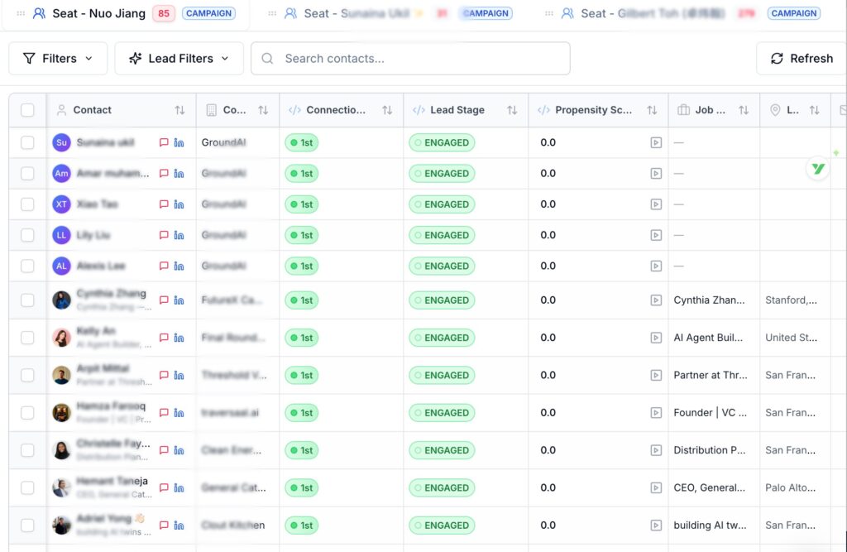Select checkbox for Arpit Mittal row
Image resolution: width=847 pixels, height=552 pixels.
[x=27, y=375]
